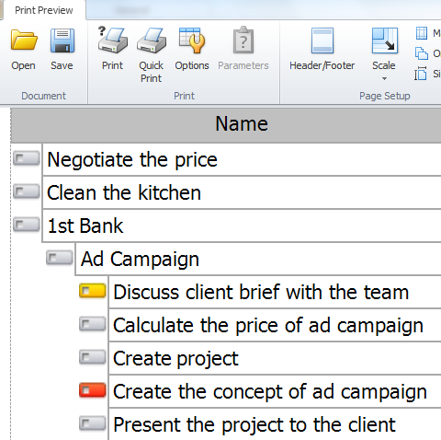Screen dimensions: 441x440
Task: Select the Clean the kitchen task row
Action: pyautogui.click(x=242, y=192)
